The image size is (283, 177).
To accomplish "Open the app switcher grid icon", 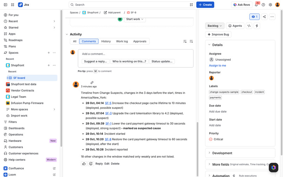I will (12, 5).
